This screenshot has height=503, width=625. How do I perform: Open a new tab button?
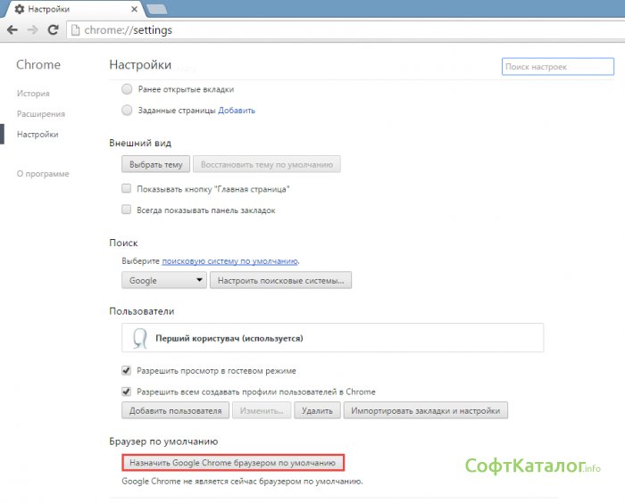coord(155,9)
